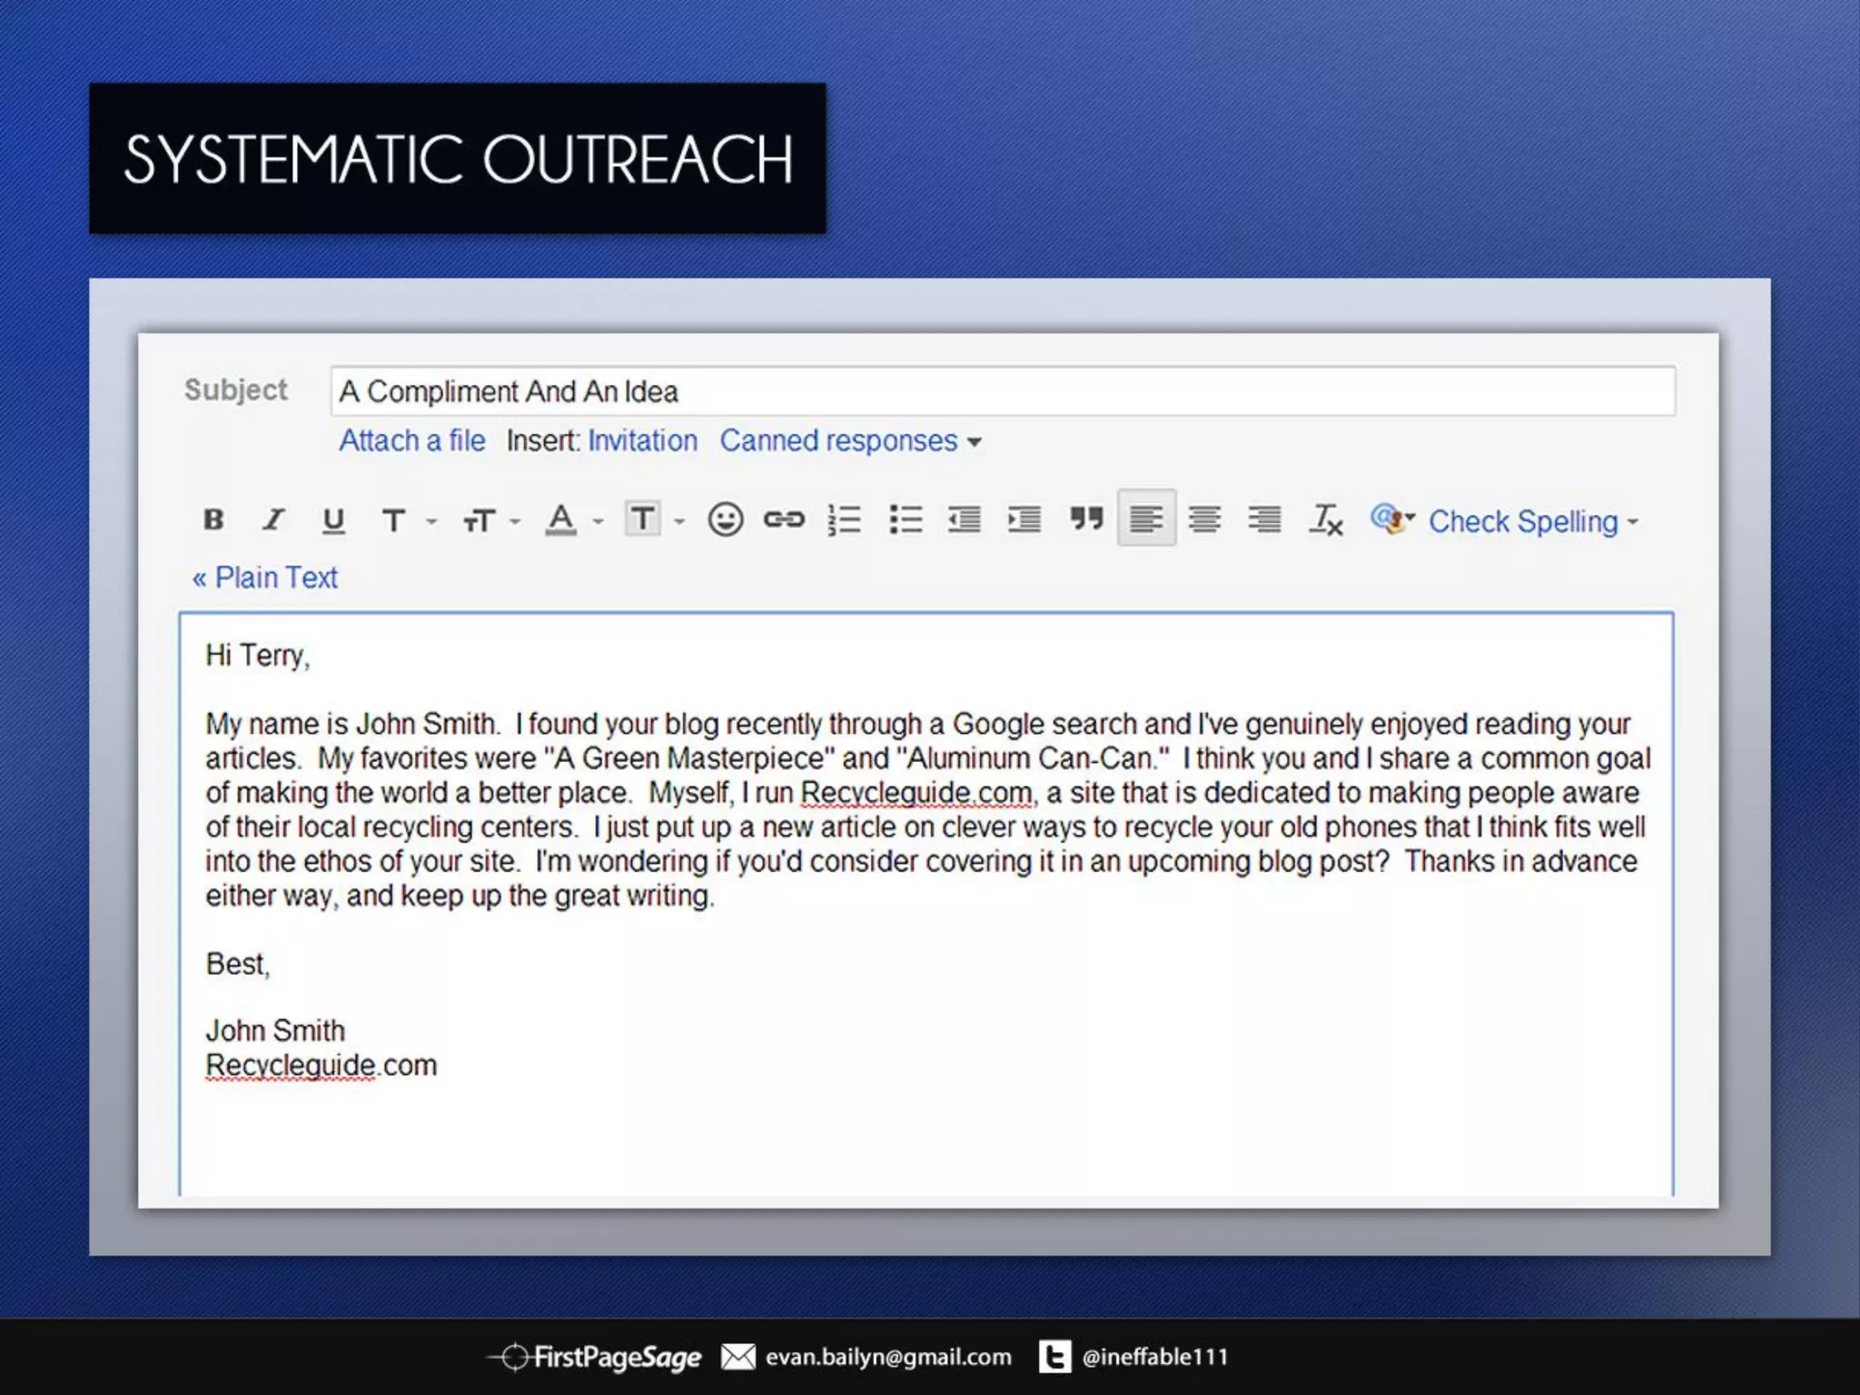
Task: Insert a hyperlink
Action: point(784,519)
